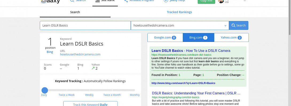Viewport: 291px width, 106px height.
Task: Choose the Monthly tracking frequency
Action: (x=135, y=95)
